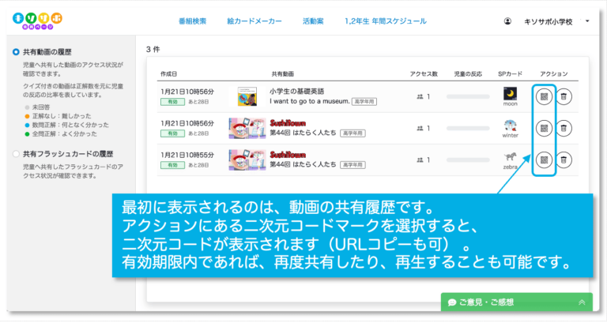The width and height of the screenshot is (607, 323).
Task: Click I want to go to a museum text
Action: [310, 101]
